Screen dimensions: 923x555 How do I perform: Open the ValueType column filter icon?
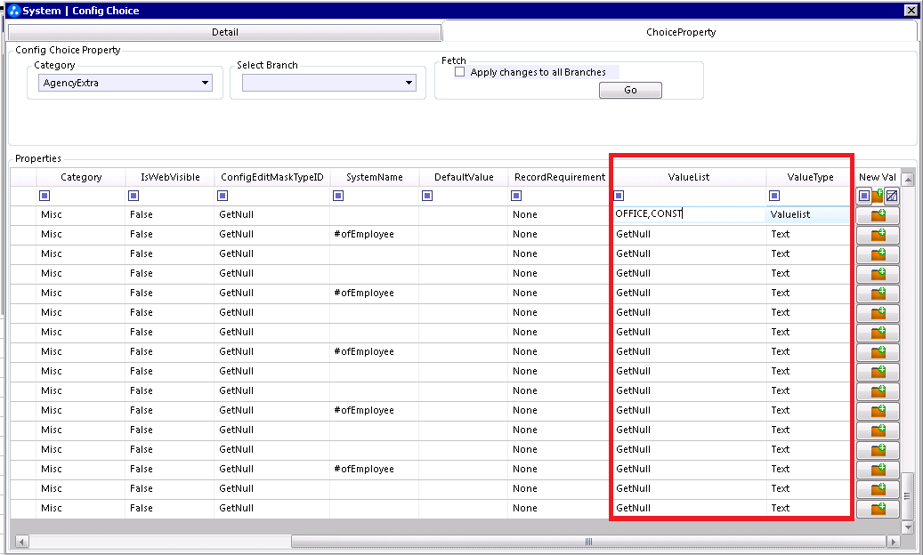click(x=774, y=196)
